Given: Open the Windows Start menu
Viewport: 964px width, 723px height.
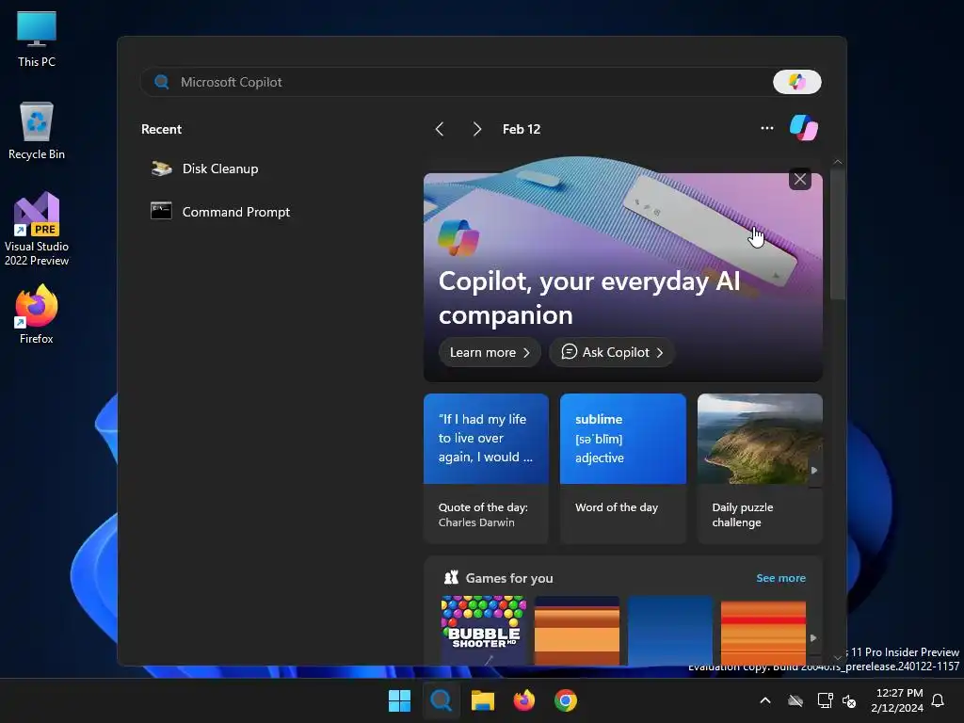Looking at the screenshot, I should 399,700.
